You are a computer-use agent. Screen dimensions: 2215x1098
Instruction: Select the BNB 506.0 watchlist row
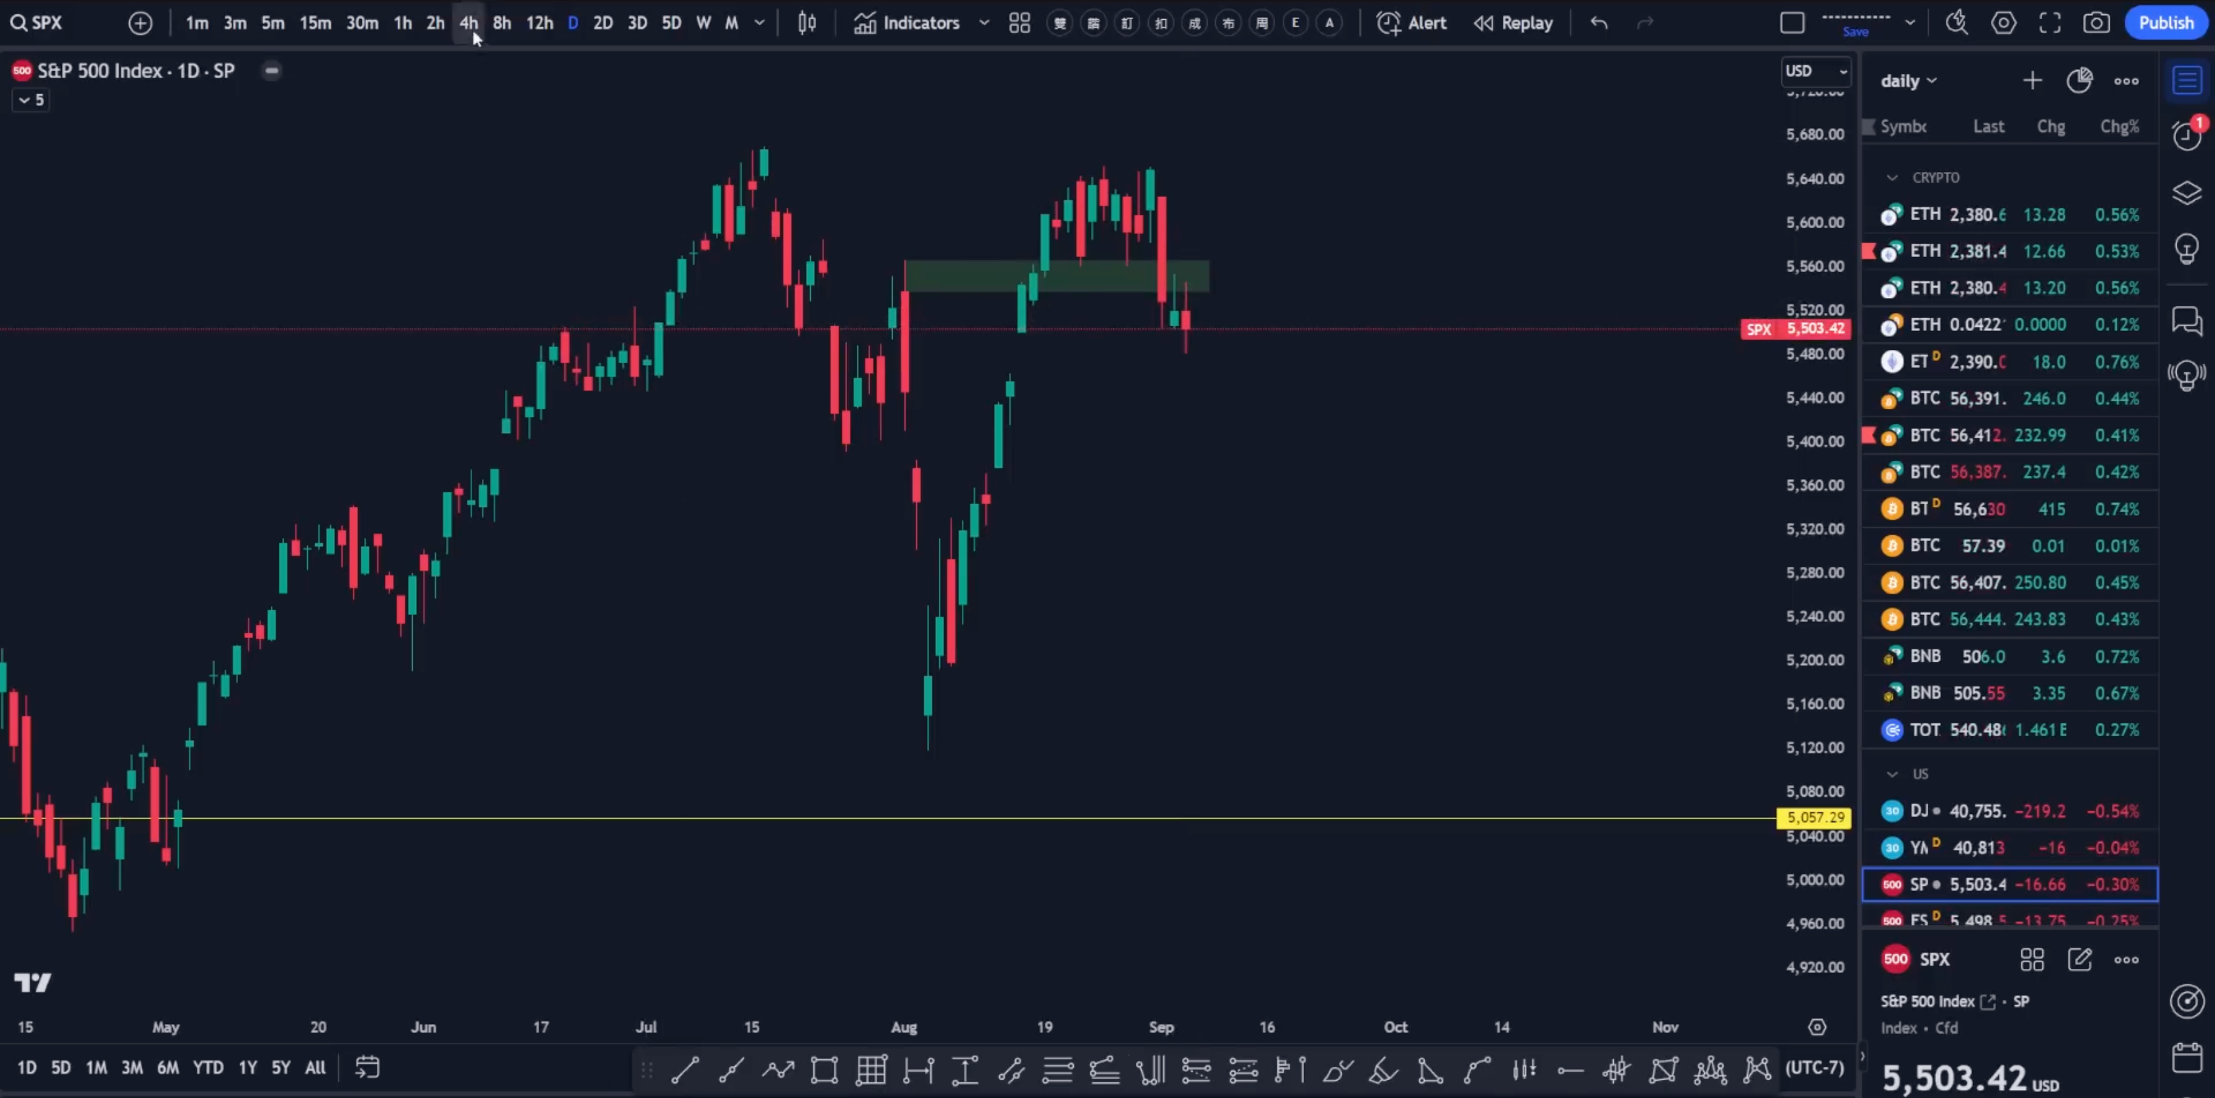tap(2009, 656)
